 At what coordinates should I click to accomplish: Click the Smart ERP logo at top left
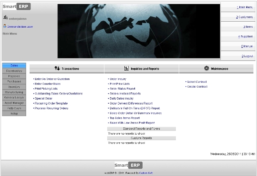tap(16, 7)
